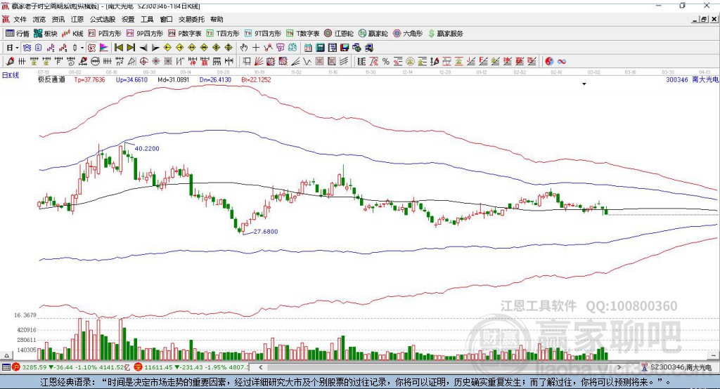Open the 江恩 menu
Screen dimensions: 720x389
[x=77, y=19]
